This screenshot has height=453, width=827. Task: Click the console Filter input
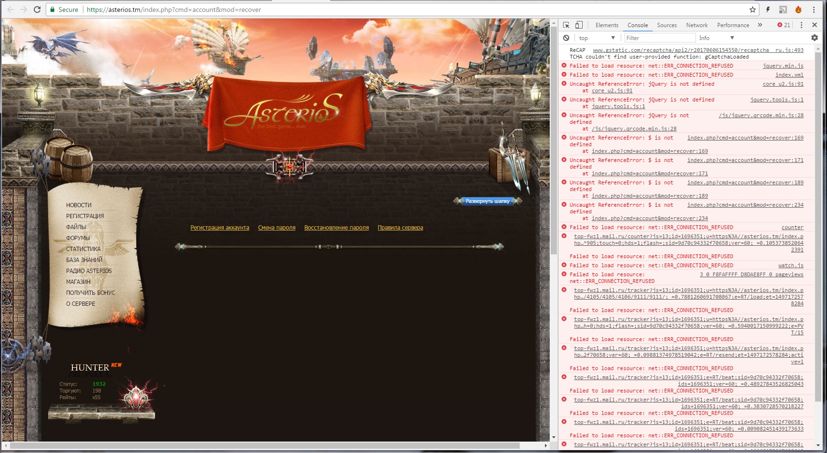pyautogui.click(x=660, y=38)
